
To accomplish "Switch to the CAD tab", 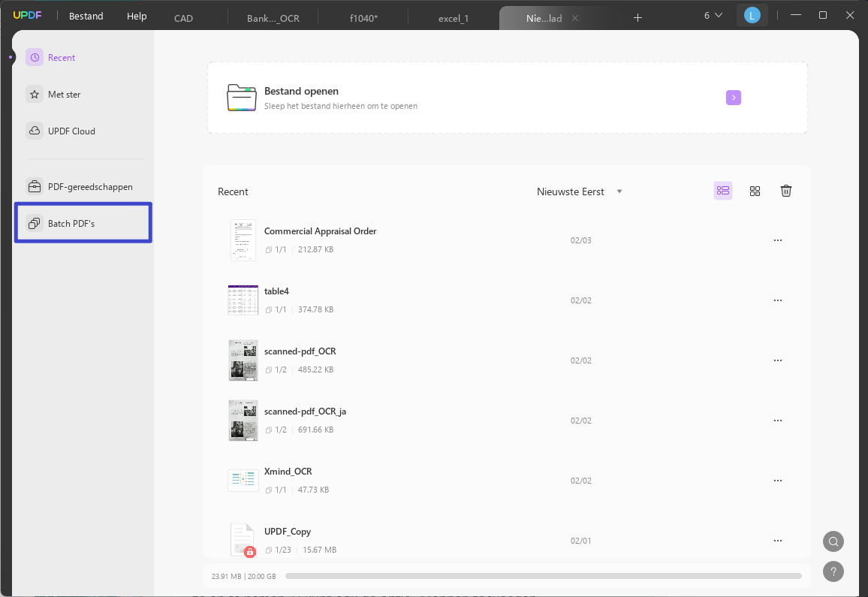I will coord(183,18).
